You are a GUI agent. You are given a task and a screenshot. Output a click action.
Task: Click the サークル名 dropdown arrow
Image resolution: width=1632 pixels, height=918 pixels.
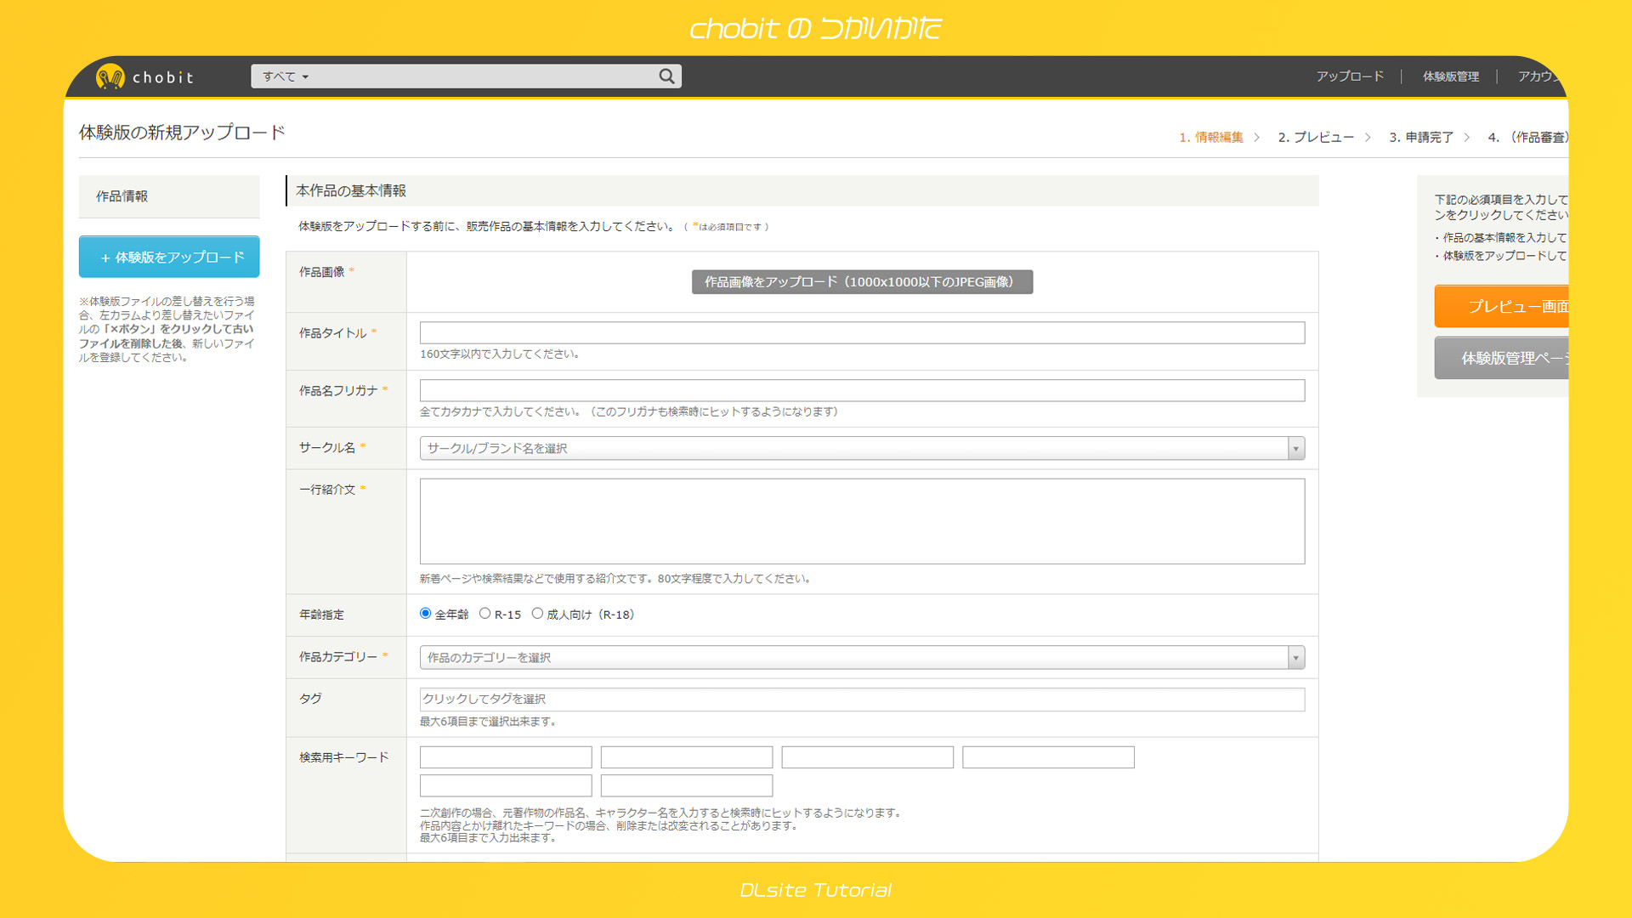(x=1295, y=448)
